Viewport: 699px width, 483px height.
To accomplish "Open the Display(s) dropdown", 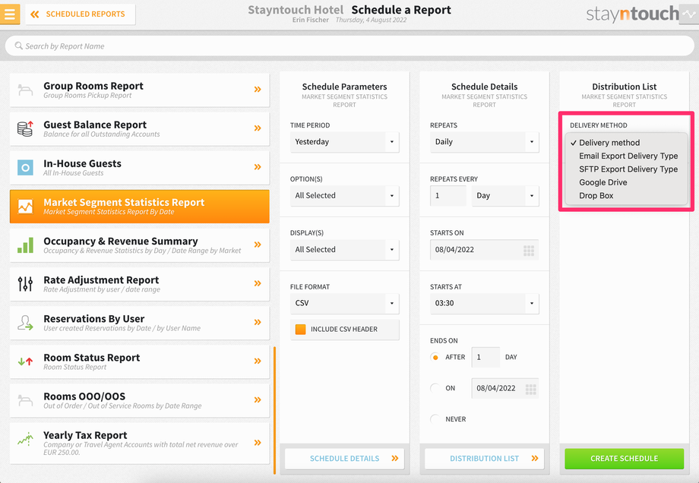I will [345, 250].
